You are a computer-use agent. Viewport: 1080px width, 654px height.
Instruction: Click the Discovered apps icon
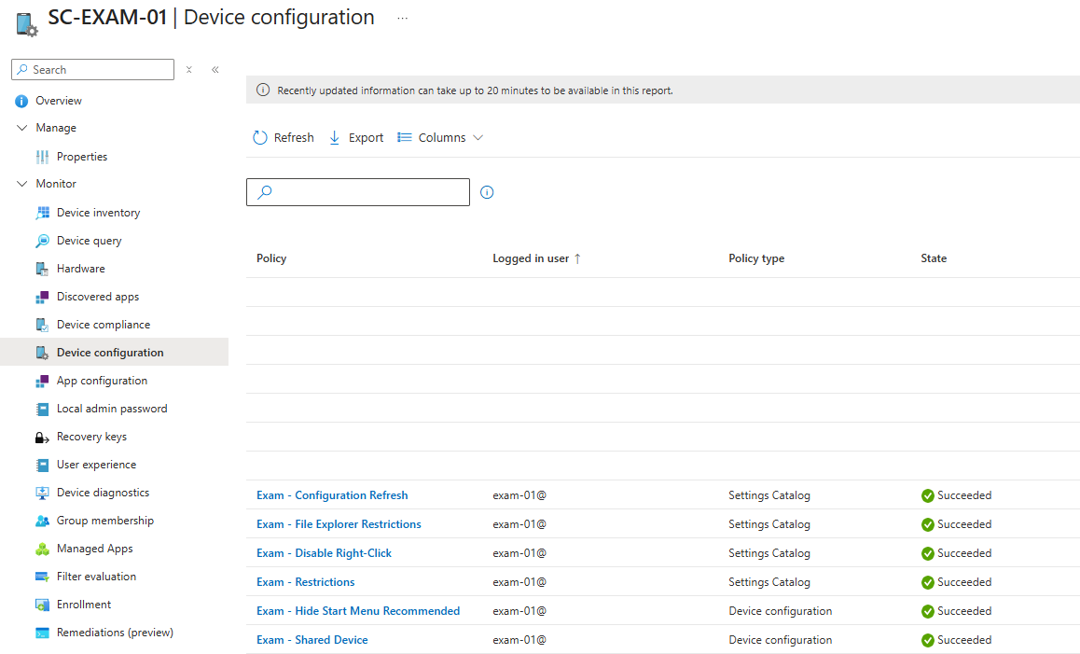pos(42,297)
